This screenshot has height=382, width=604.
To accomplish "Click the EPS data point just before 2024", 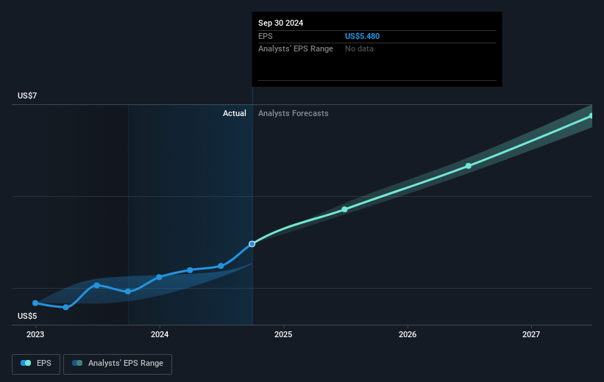I will click(x=128, y=292).
